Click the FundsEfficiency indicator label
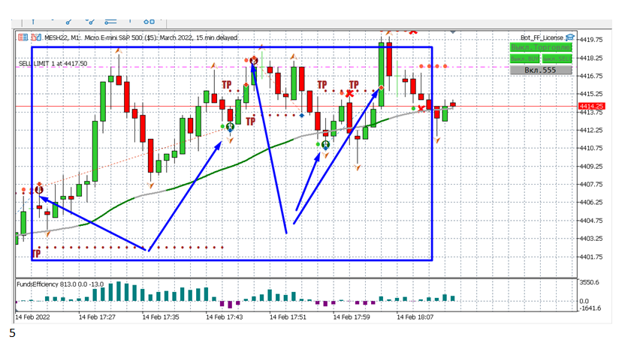Screen dimensions: 643x349 pyautogui.click(x=60, y=284)
